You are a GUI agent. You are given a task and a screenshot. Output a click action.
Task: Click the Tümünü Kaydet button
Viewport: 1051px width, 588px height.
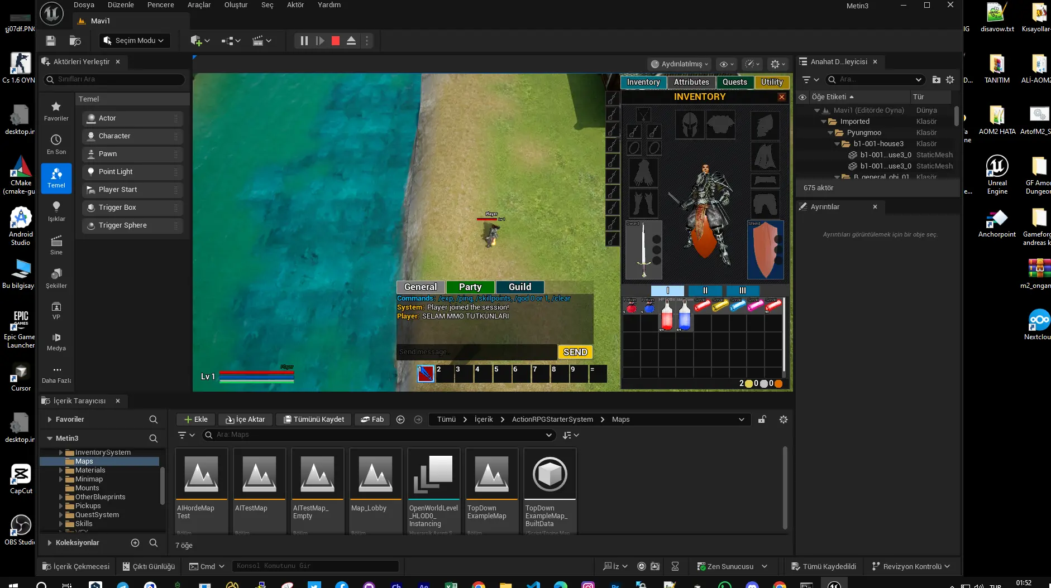[313, 419]
